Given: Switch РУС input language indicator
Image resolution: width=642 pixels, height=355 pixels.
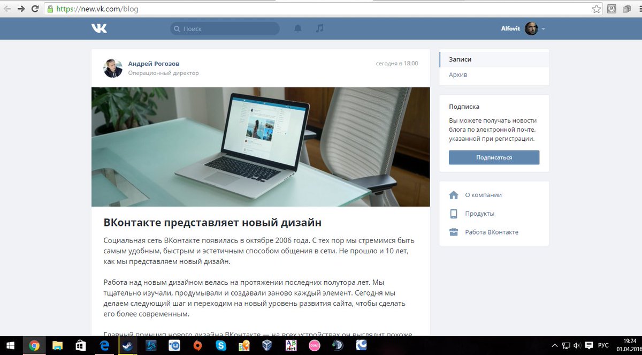Looking at the screenshot, I should 603,345.
